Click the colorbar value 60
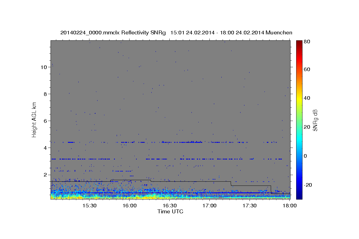The width and height of the screenshot is (359, 239). click(x=307, y=69)
